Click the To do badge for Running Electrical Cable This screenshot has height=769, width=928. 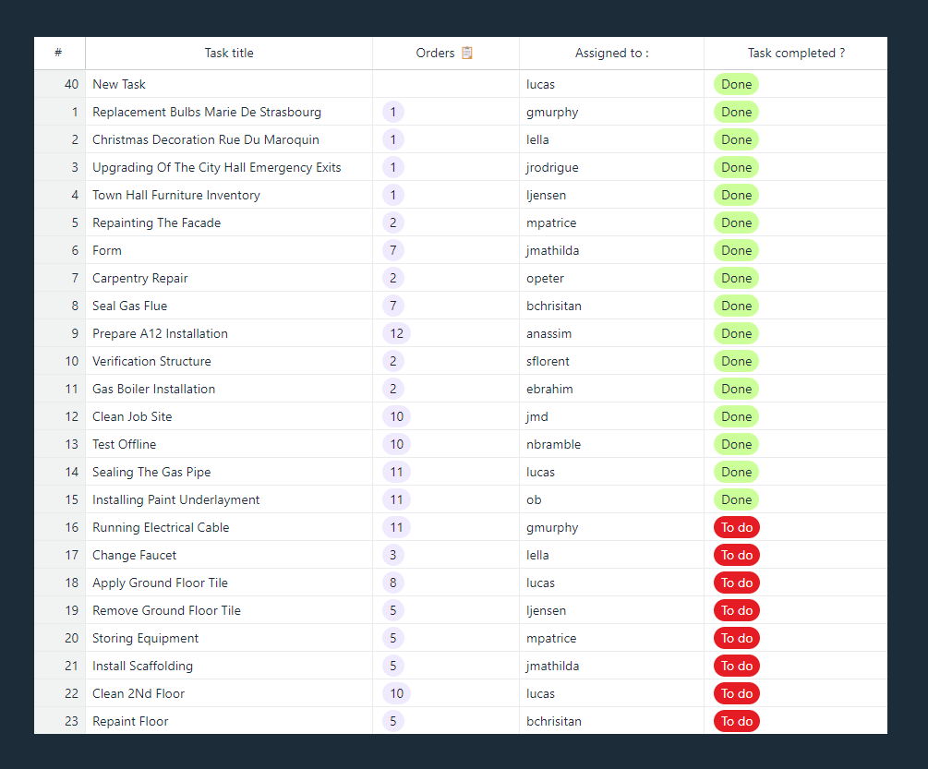(736, 527)
